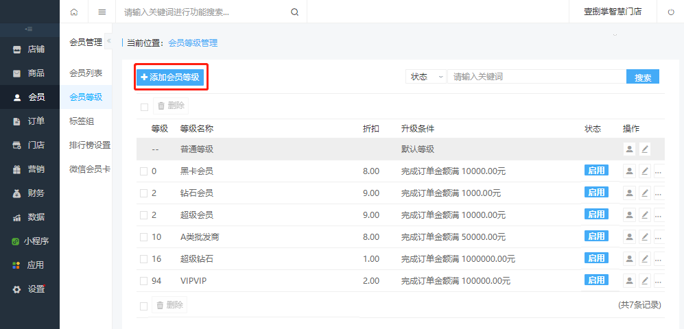Open the 商品 sidebar menu
Image resolution: width=684 pixels, height=329 pixels.
(x=30, y=73)
